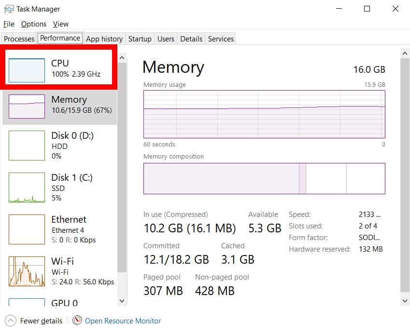Screen dimensions: 410x335
Task: Switch to the Services tab
Action: click(x=221, y=39)
